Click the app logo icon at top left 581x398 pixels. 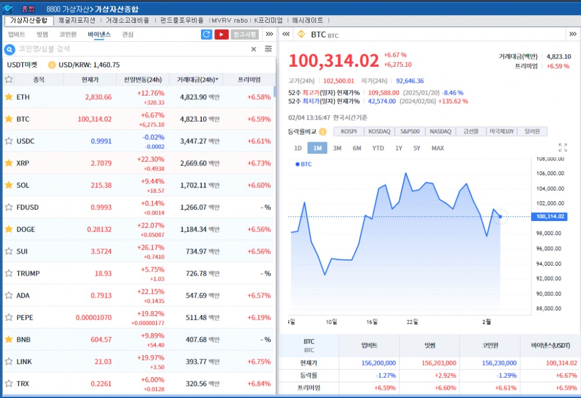[x=8, y=9]
